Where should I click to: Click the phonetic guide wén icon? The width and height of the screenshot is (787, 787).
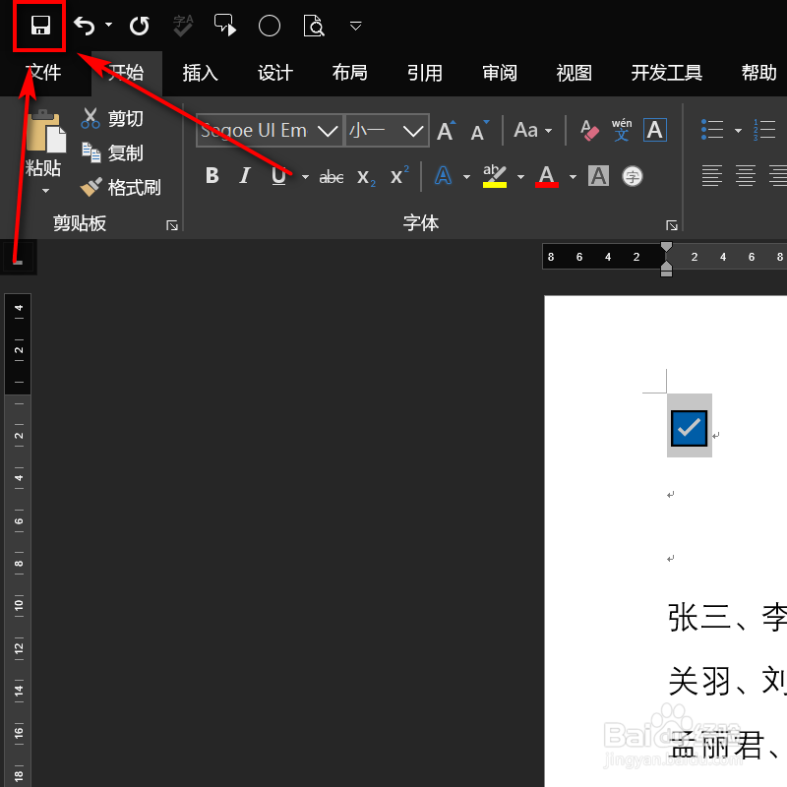[x=622, y=130]
